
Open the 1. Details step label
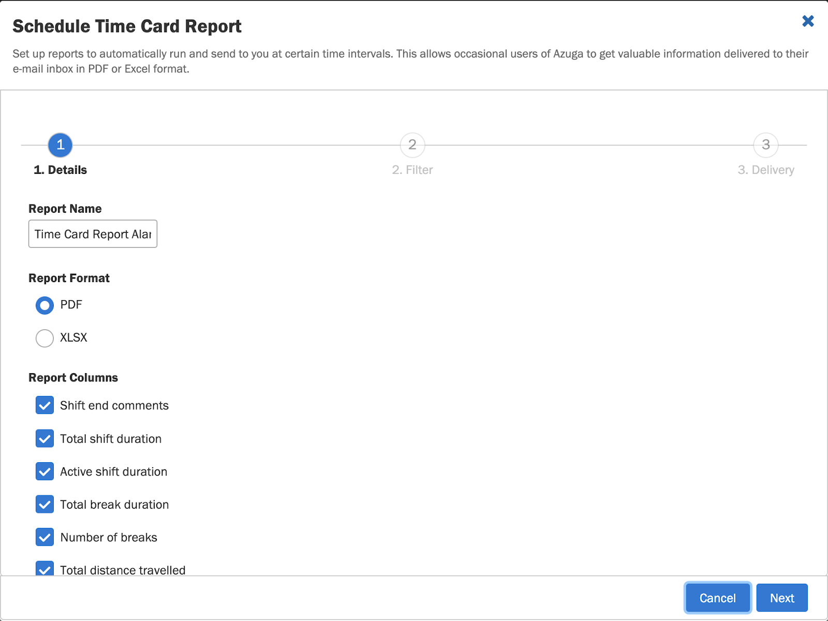tap(60, 170)
